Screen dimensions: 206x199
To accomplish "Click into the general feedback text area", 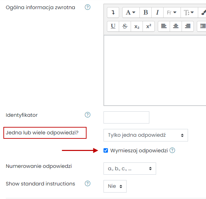I will [x=155, y=70].
